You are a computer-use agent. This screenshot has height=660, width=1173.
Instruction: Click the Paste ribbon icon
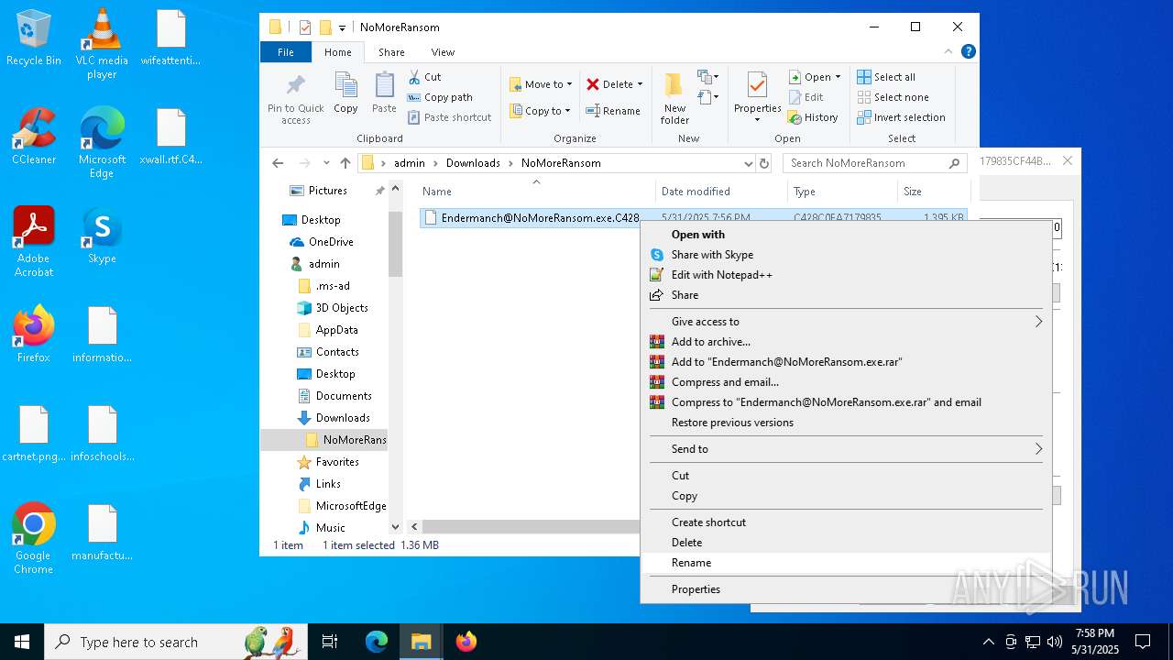point(384,93)
